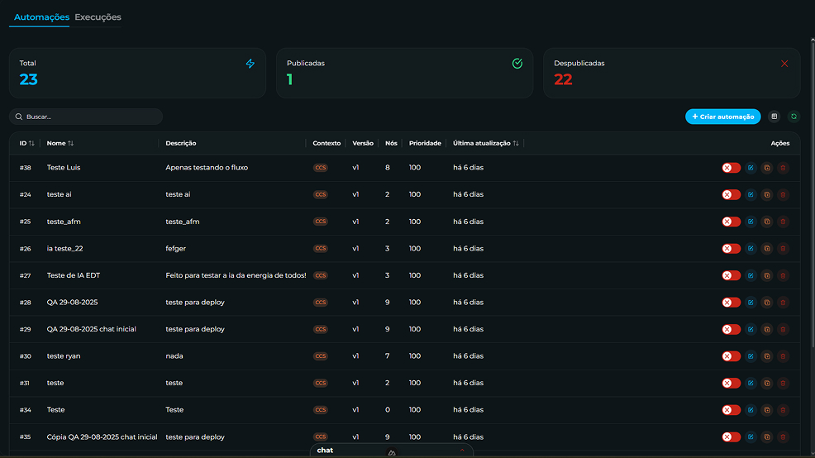Delete automation #28 QA 29-08-2025
Screen dimensions: 815x458
click(x=783, y=303)
